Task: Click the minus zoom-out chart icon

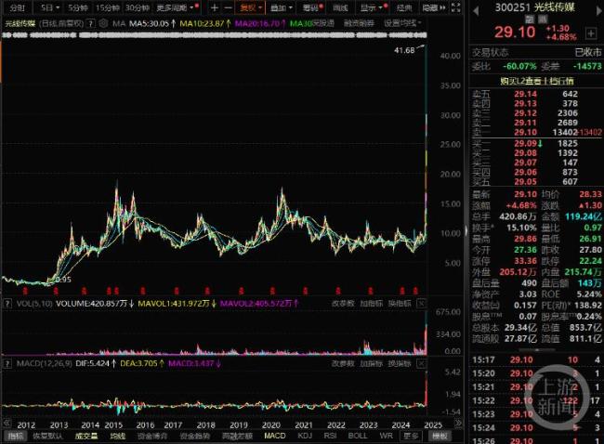Action: (230, 7)
